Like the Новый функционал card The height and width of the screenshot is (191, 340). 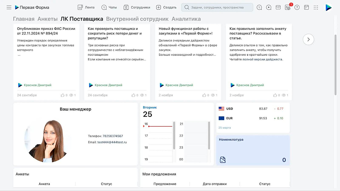coord(204,95)
